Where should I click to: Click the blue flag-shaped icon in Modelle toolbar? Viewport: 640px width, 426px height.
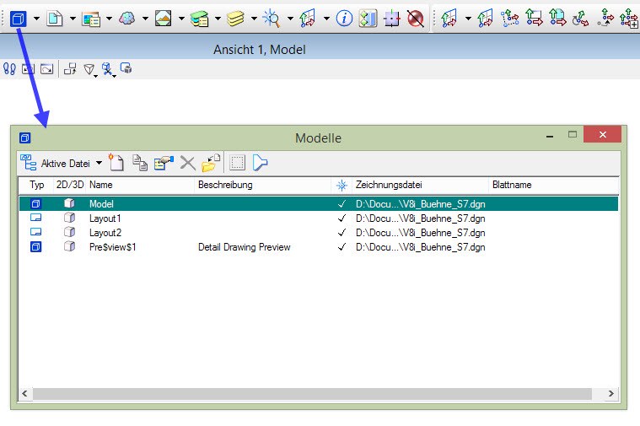(x=260, y=163)
